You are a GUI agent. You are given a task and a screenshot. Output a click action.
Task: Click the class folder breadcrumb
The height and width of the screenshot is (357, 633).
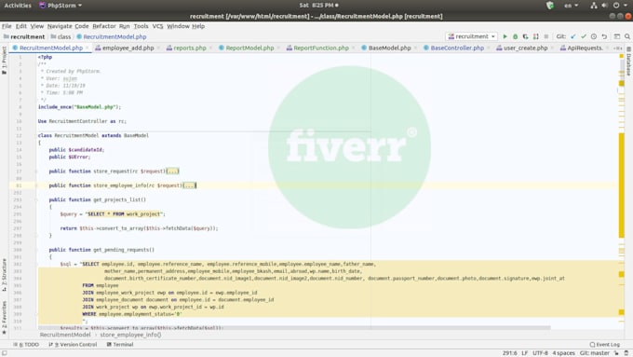point(61,36)
